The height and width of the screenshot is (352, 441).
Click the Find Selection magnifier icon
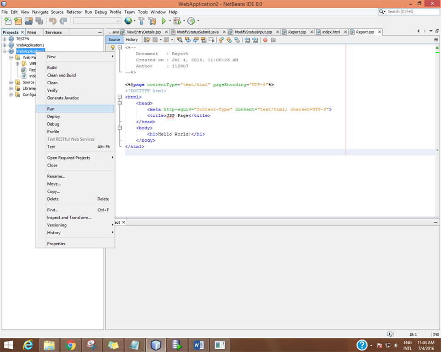point(180,40)
